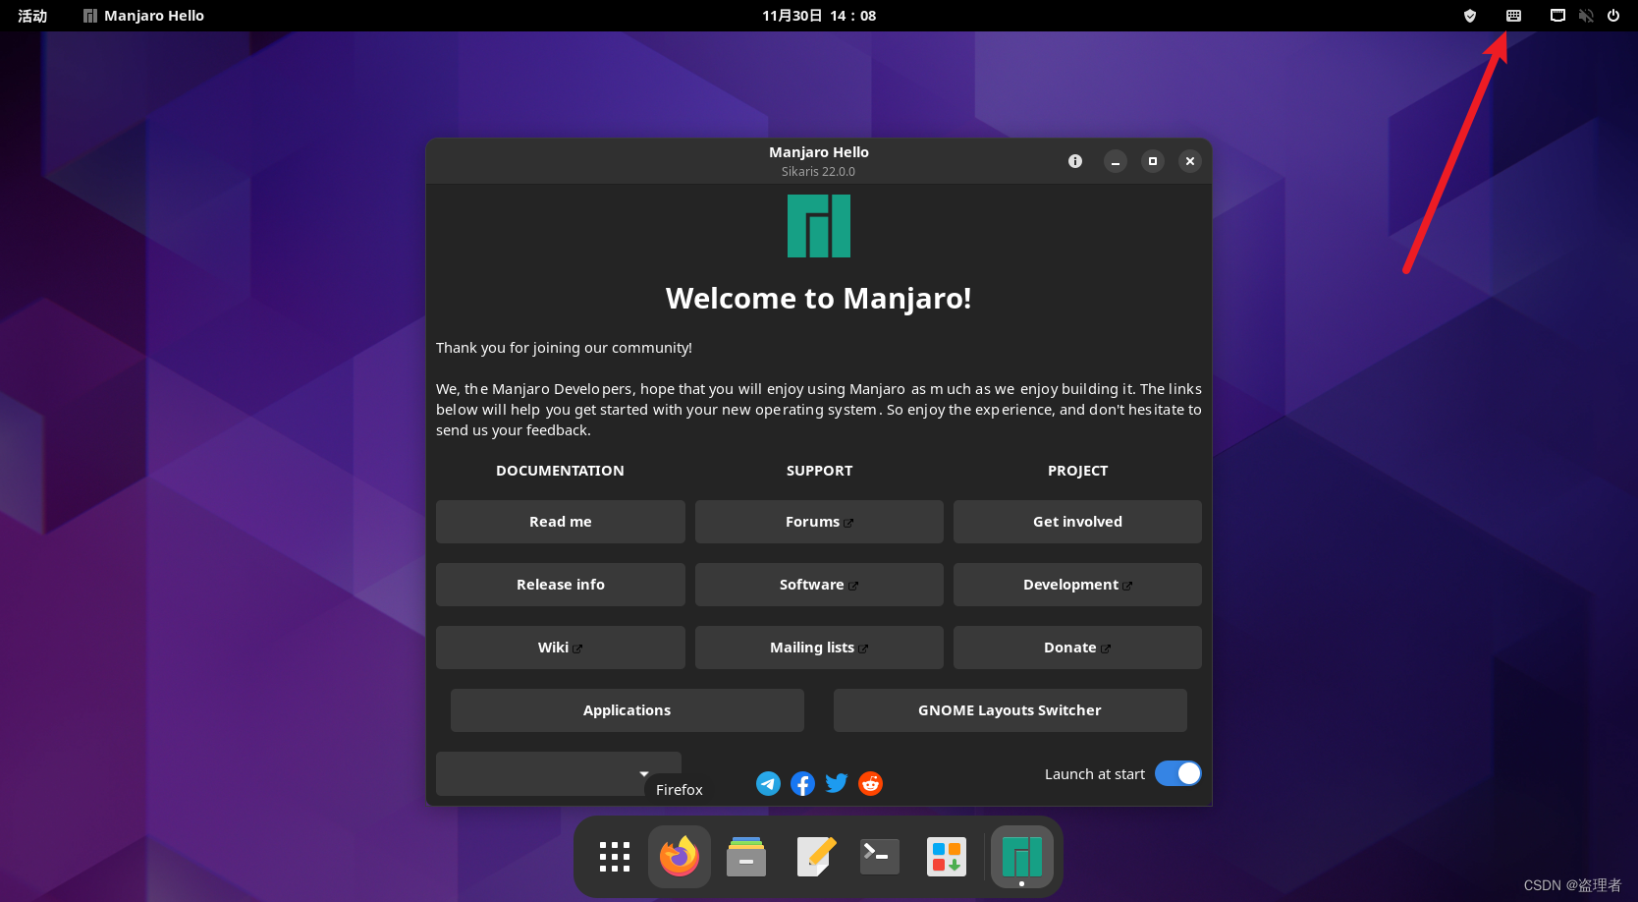Click the muted volume icon in top bar

pyautogui.click(x=1585, y=16)
